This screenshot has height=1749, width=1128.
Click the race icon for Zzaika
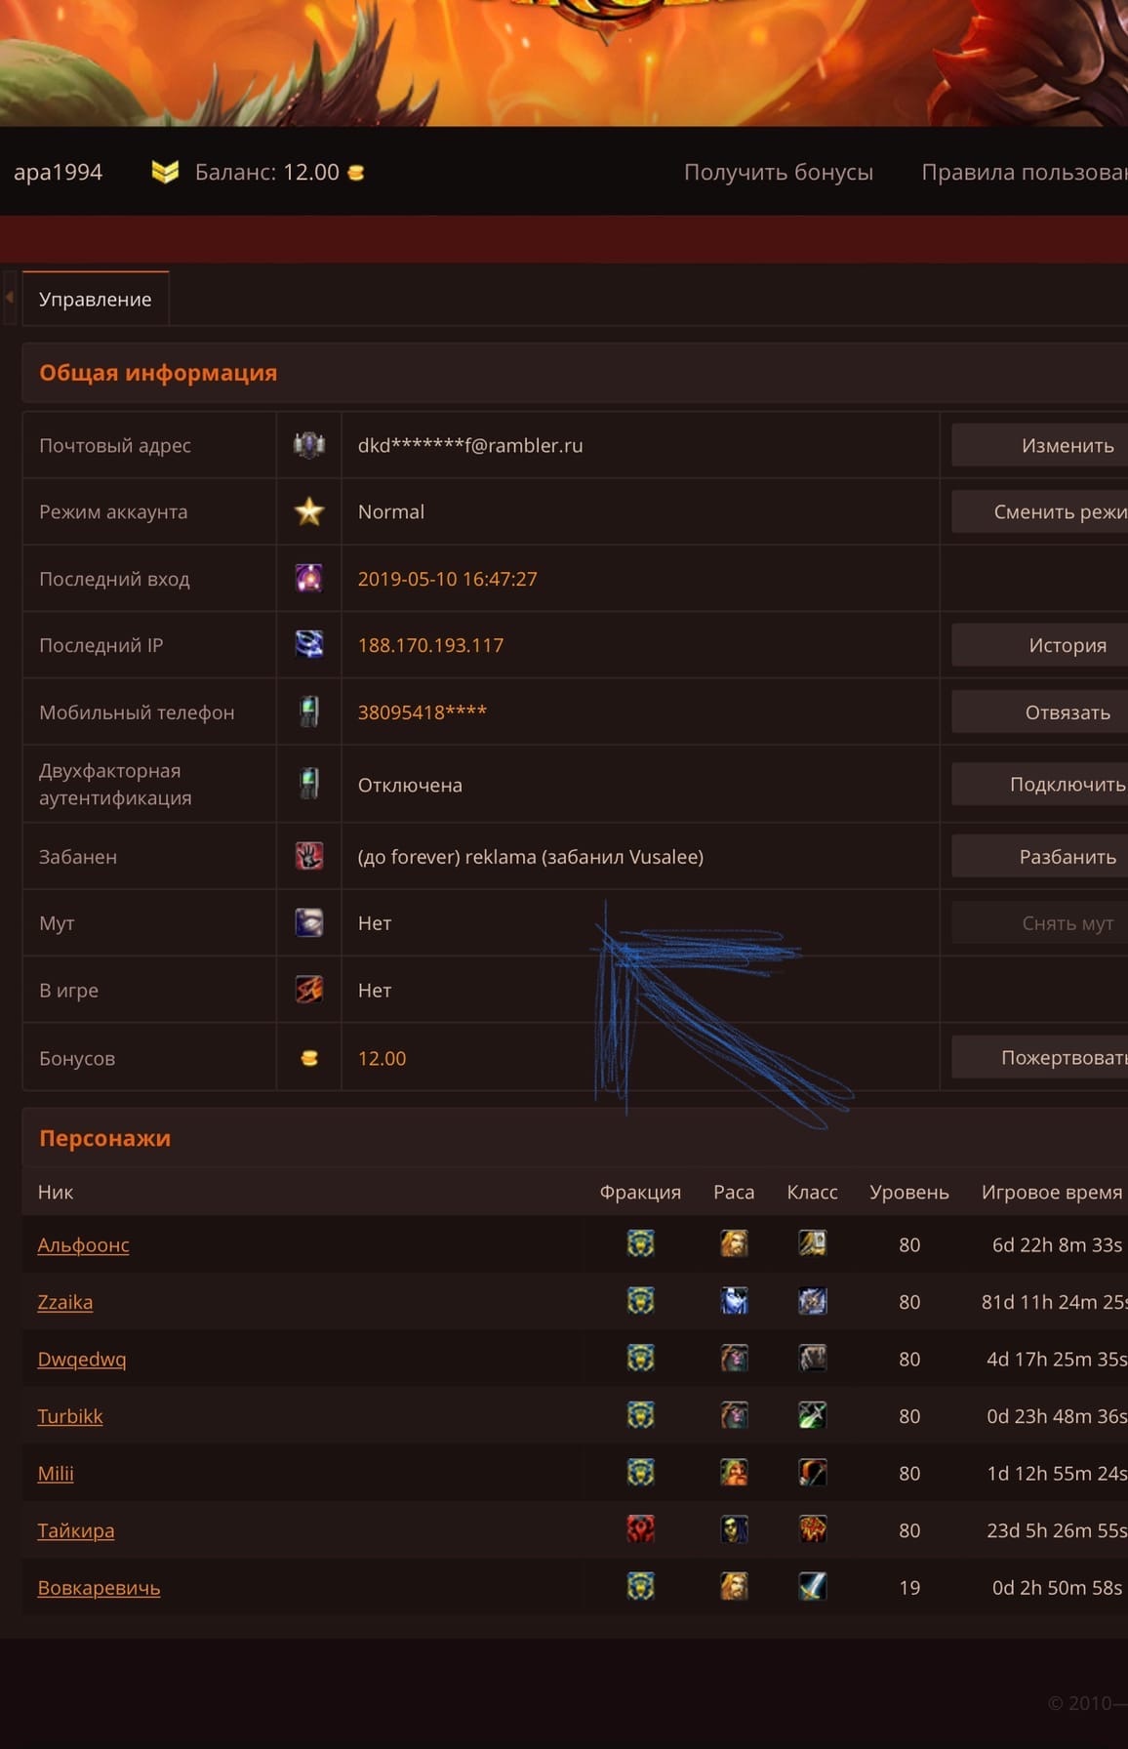tap(734, 1301)
